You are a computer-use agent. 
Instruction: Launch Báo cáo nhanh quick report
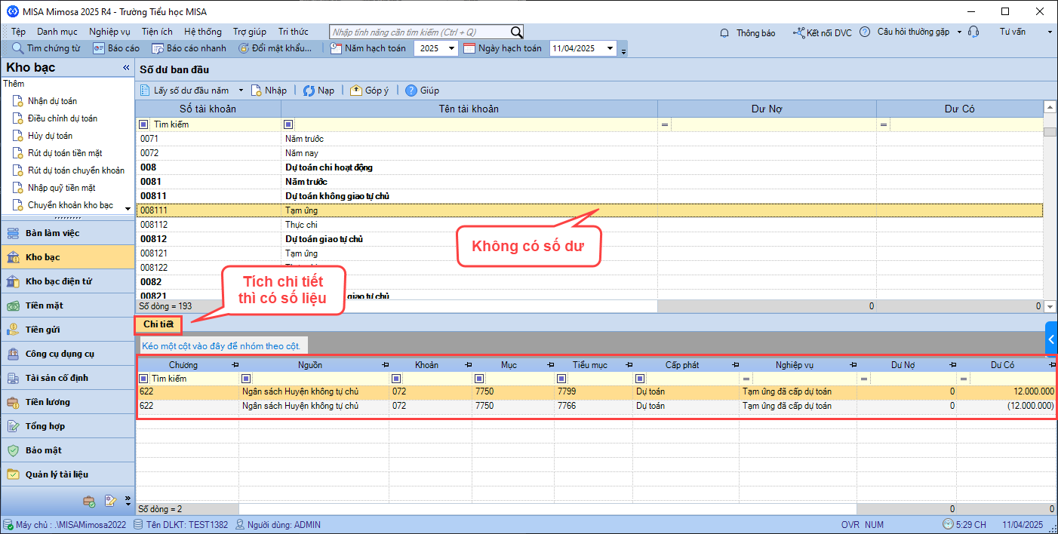pyautogui.click(x=189, y=48)
